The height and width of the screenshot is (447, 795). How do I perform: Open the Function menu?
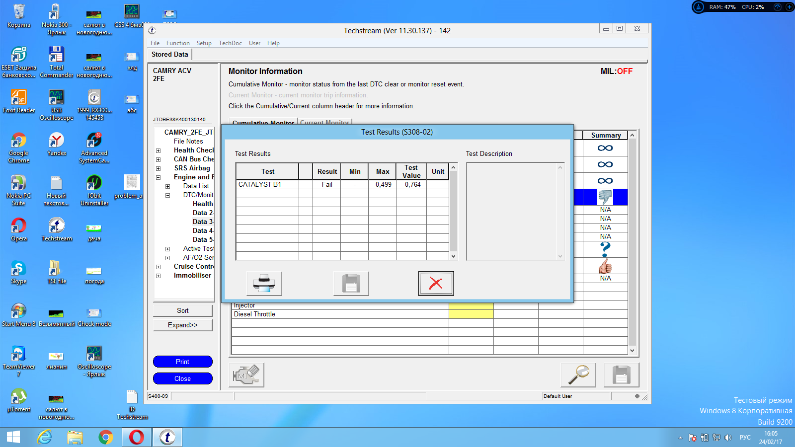pos(178,43)
